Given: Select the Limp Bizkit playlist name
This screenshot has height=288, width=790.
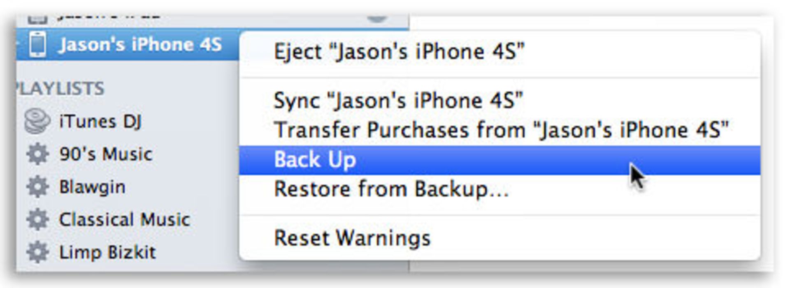Looking at the screenshot, I should pos(107,252).
